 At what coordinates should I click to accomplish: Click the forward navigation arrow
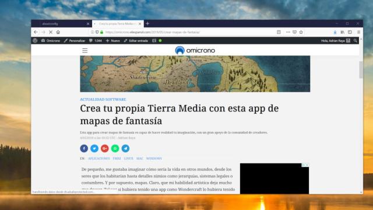pos(43,32)
